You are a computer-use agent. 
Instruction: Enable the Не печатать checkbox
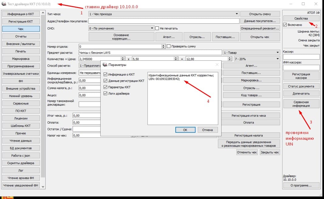click(x=157, y=28)
